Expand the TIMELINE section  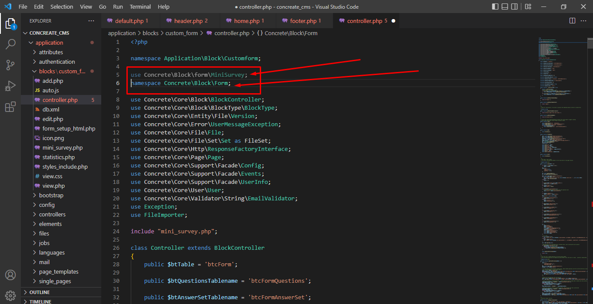pos(61,301)
